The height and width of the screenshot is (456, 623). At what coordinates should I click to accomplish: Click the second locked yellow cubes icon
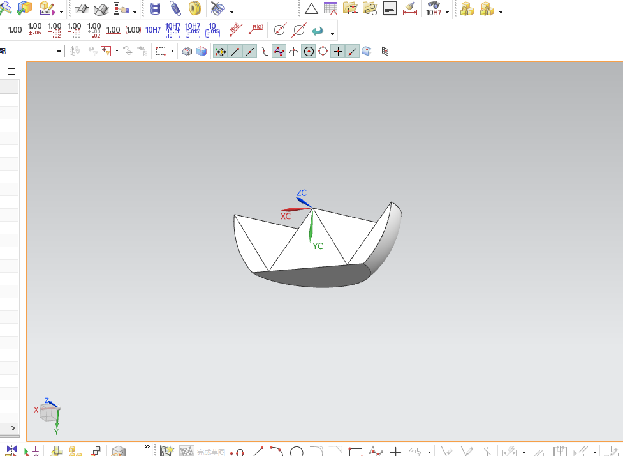coord(487,8)
